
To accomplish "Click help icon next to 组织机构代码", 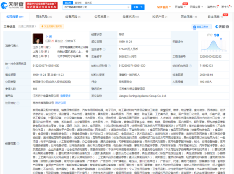I will click(x=190, y=66).
